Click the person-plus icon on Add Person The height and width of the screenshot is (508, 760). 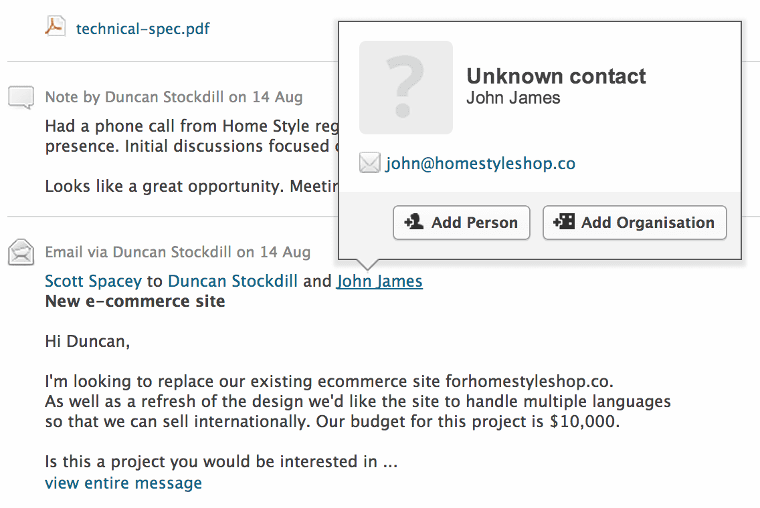[414, 222]
